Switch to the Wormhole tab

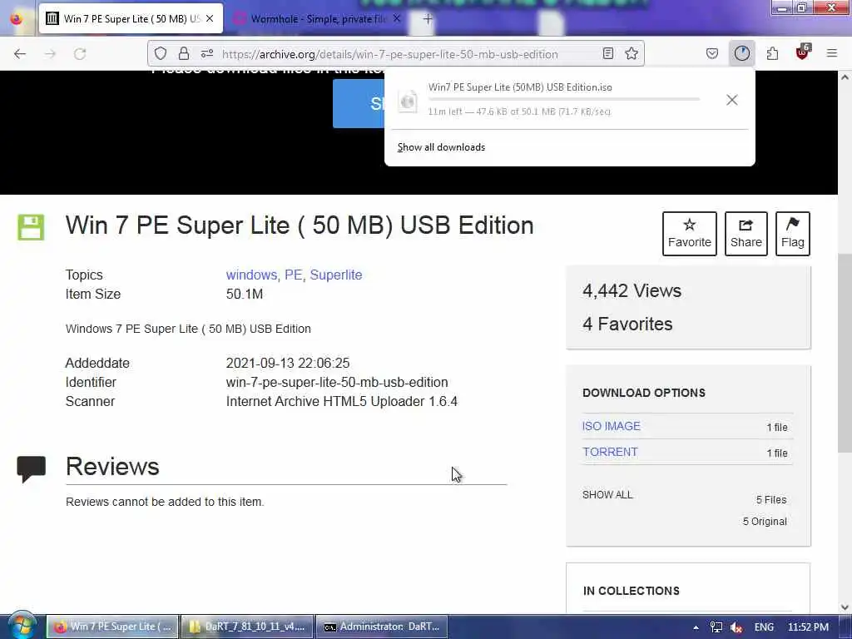318,19
